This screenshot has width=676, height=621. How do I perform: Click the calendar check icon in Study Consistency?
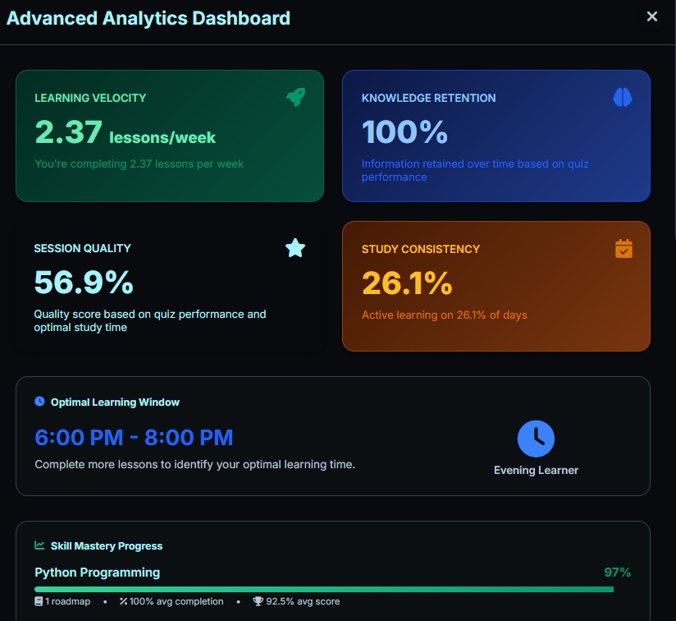point(624,248)
